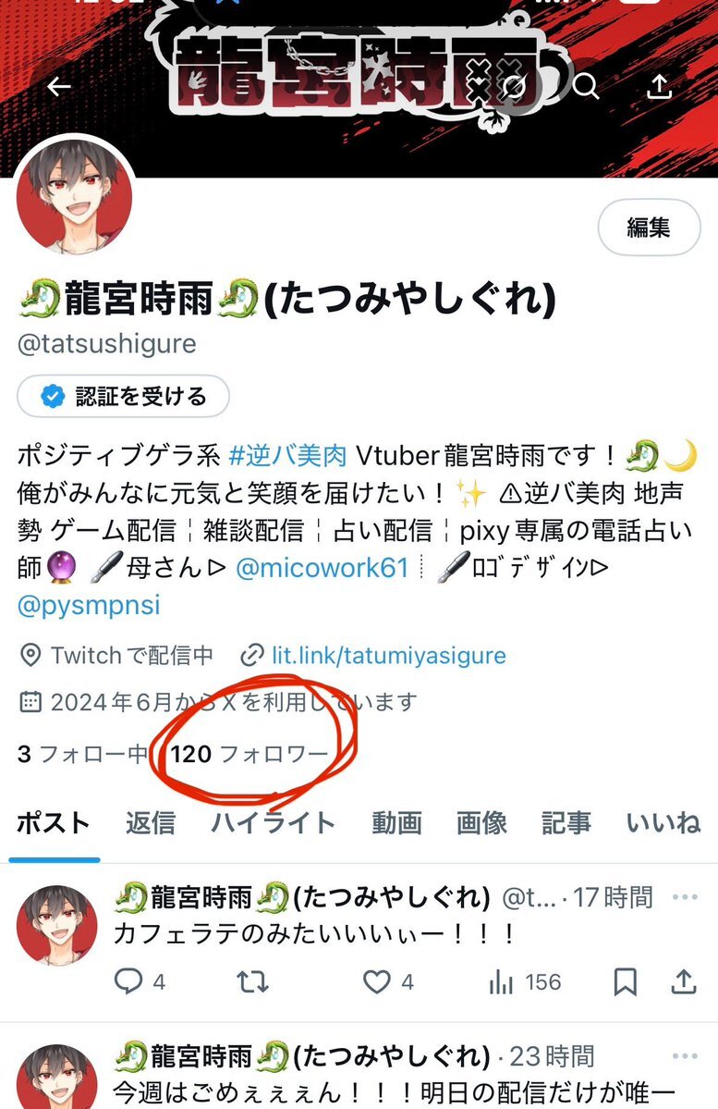The image size is (718, 1109).
Task: Bookmark the カフェラテ post
Action: point(626,981)
